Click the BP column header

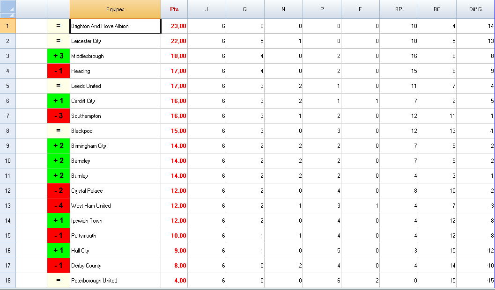click(399, 9)
